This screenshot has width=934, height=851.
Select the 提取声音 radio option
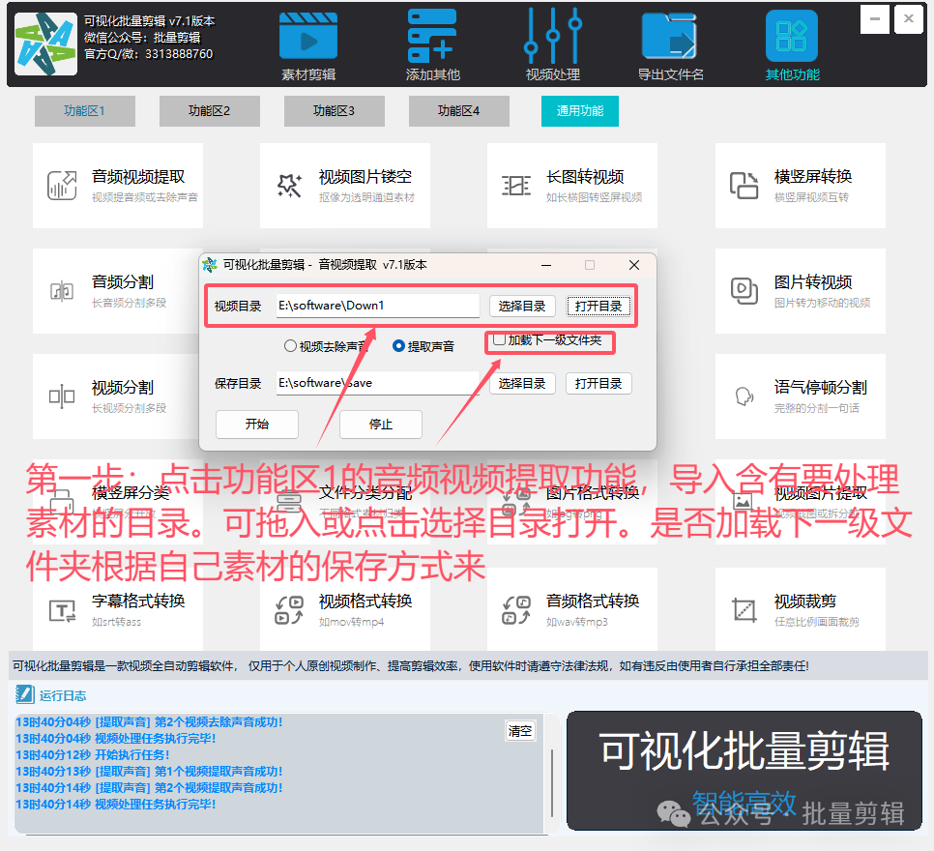tap(398, 345)
